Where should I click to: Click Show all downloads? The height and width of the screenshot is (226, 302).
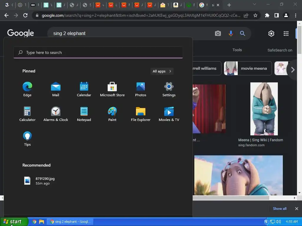click(x=280, y=209)
